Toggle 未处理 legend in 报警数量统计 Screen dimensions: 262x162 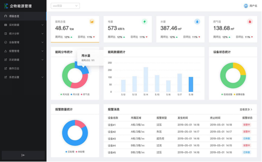(x=80, y=152)
